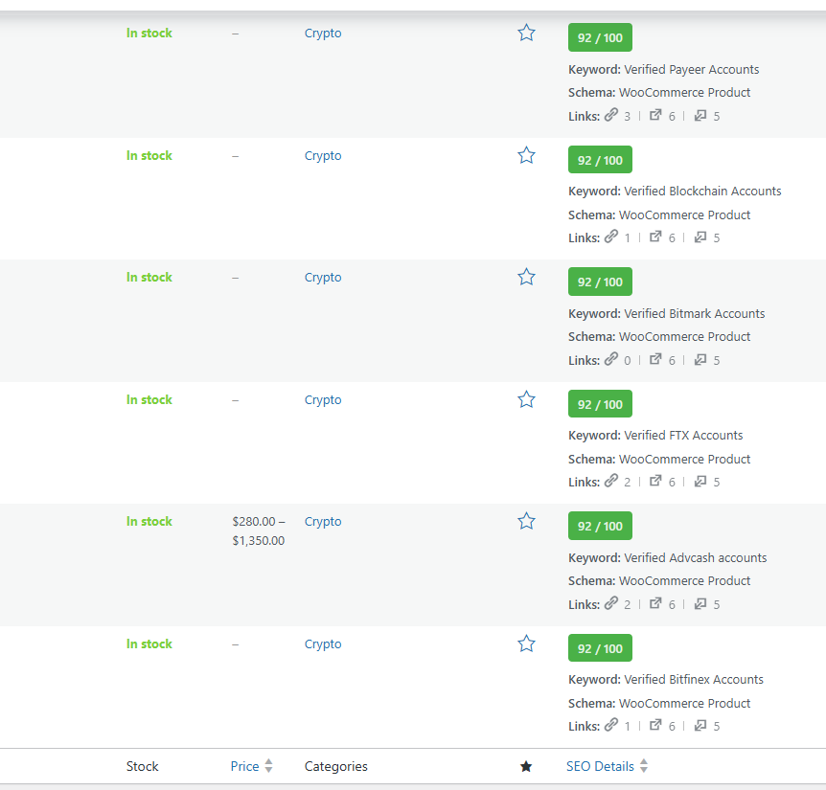Sort by SEO Details column footer
The width and height of the screenshot is (826, 790).
pyautogui.click(x=600, y=766)
